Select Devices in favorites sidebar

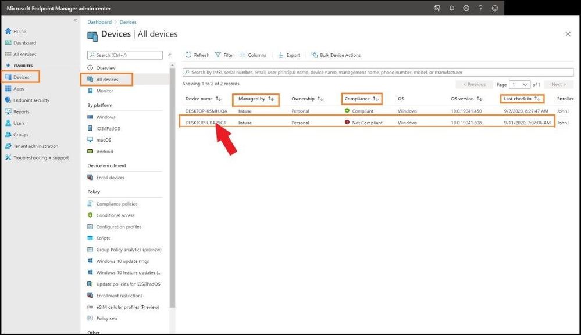(x=17, y=77)
